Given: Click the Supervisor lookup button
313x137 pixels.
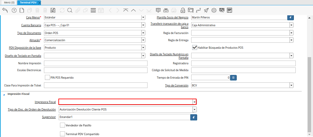Looking at the screenshot, I should pyautogui.click(x=194, y=117).
